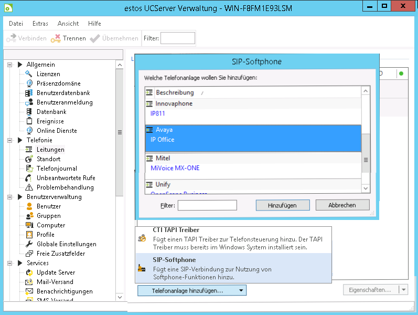Open the Ansicht menu
Image resolution: width=418 pixels, height=315 pixels.
[x=68, y=24]
